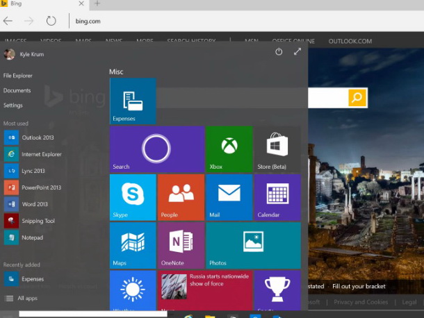
Task: Open Lync 2013 from Most used
Action: tap(24, 171)
